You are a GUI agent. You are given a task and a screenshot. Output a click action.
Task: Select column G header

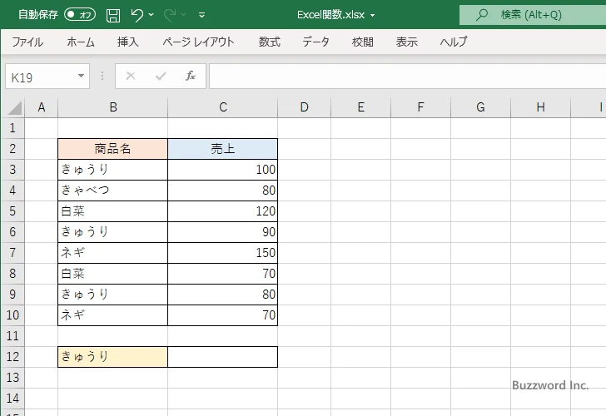click(x=480, y=107)
